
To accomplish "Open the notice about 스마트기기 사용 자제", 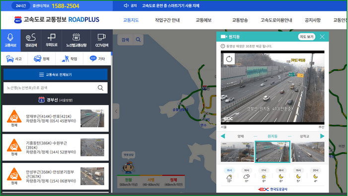I will click(170, 5).
